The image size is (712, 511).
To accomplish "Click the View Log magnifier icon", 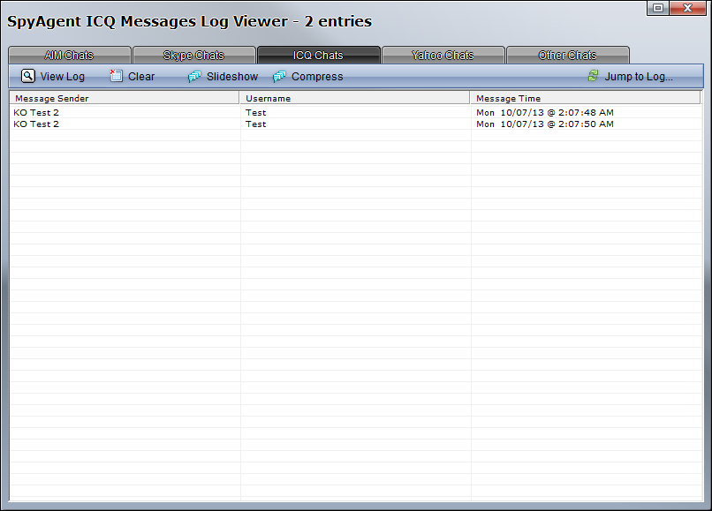I will [28, 77].
